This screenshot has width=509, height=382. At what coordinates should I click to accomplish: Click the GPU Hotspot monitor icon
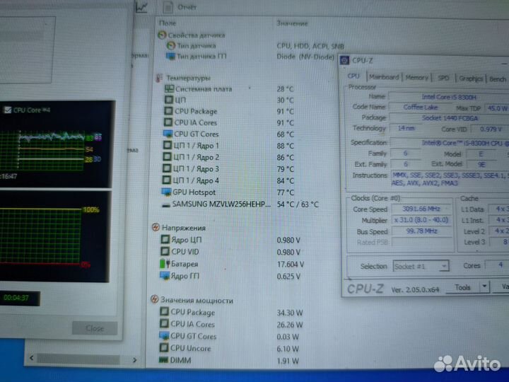click(x=166, y=192)
